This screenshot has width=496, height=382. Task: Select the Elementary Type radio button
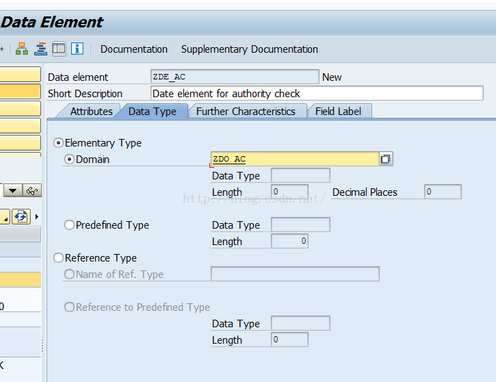coord(58,143)
